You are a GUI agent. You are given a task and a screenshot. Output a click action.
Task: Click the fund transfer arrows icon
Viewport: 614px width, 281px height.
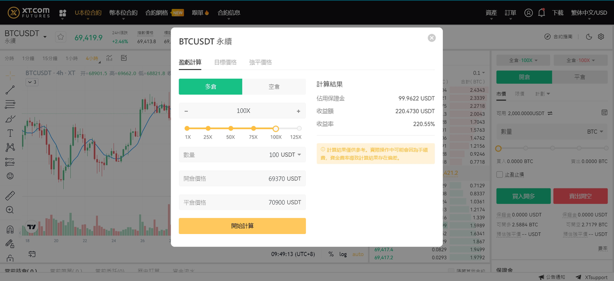[550, 113]
